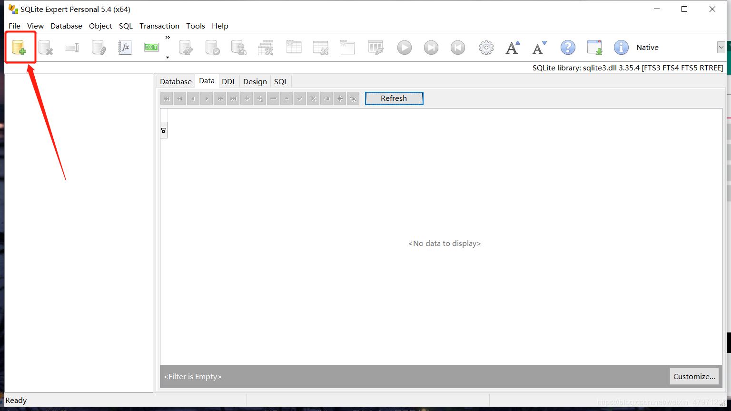Click the New View window icon

(x=347, y=48)
